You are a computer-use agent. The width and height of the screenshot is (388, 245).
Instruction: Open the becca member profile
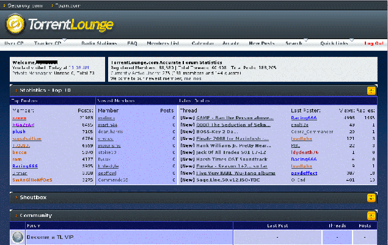(20, 153)
